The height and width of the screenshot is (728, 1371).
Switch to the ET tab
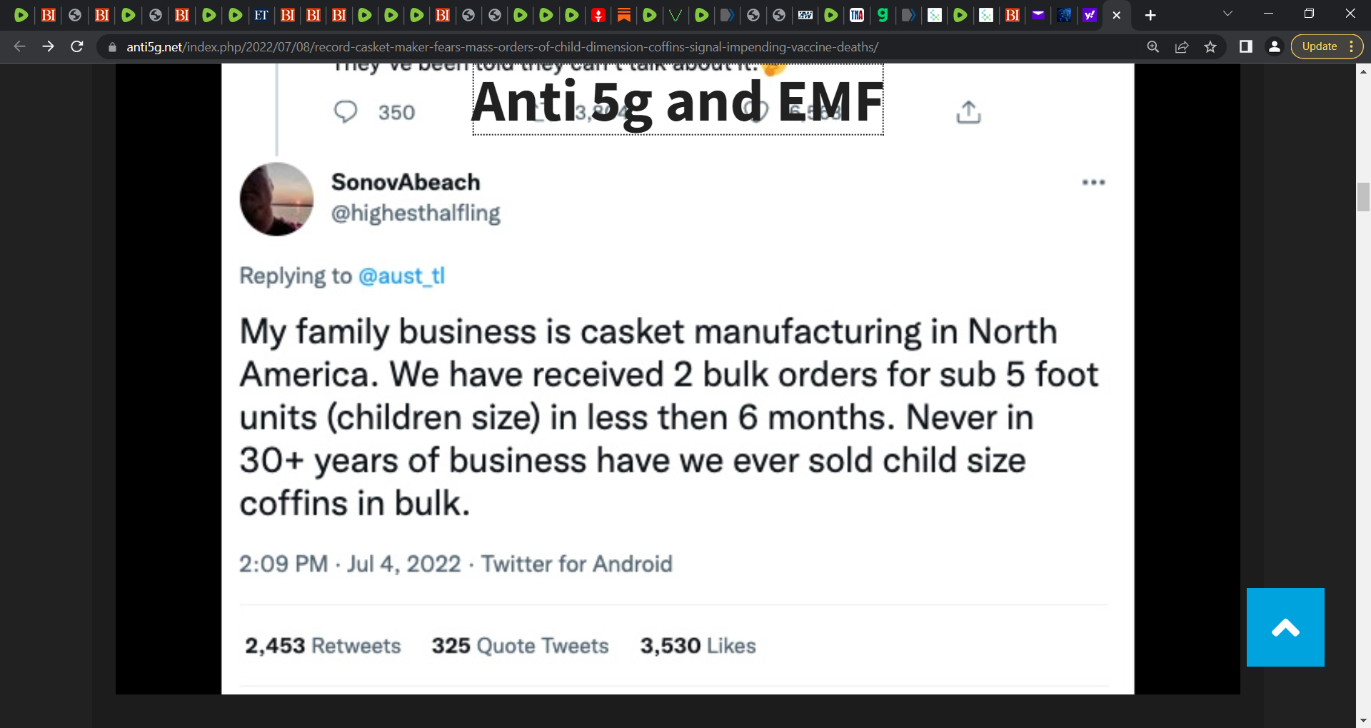click(x=261, y=15)
